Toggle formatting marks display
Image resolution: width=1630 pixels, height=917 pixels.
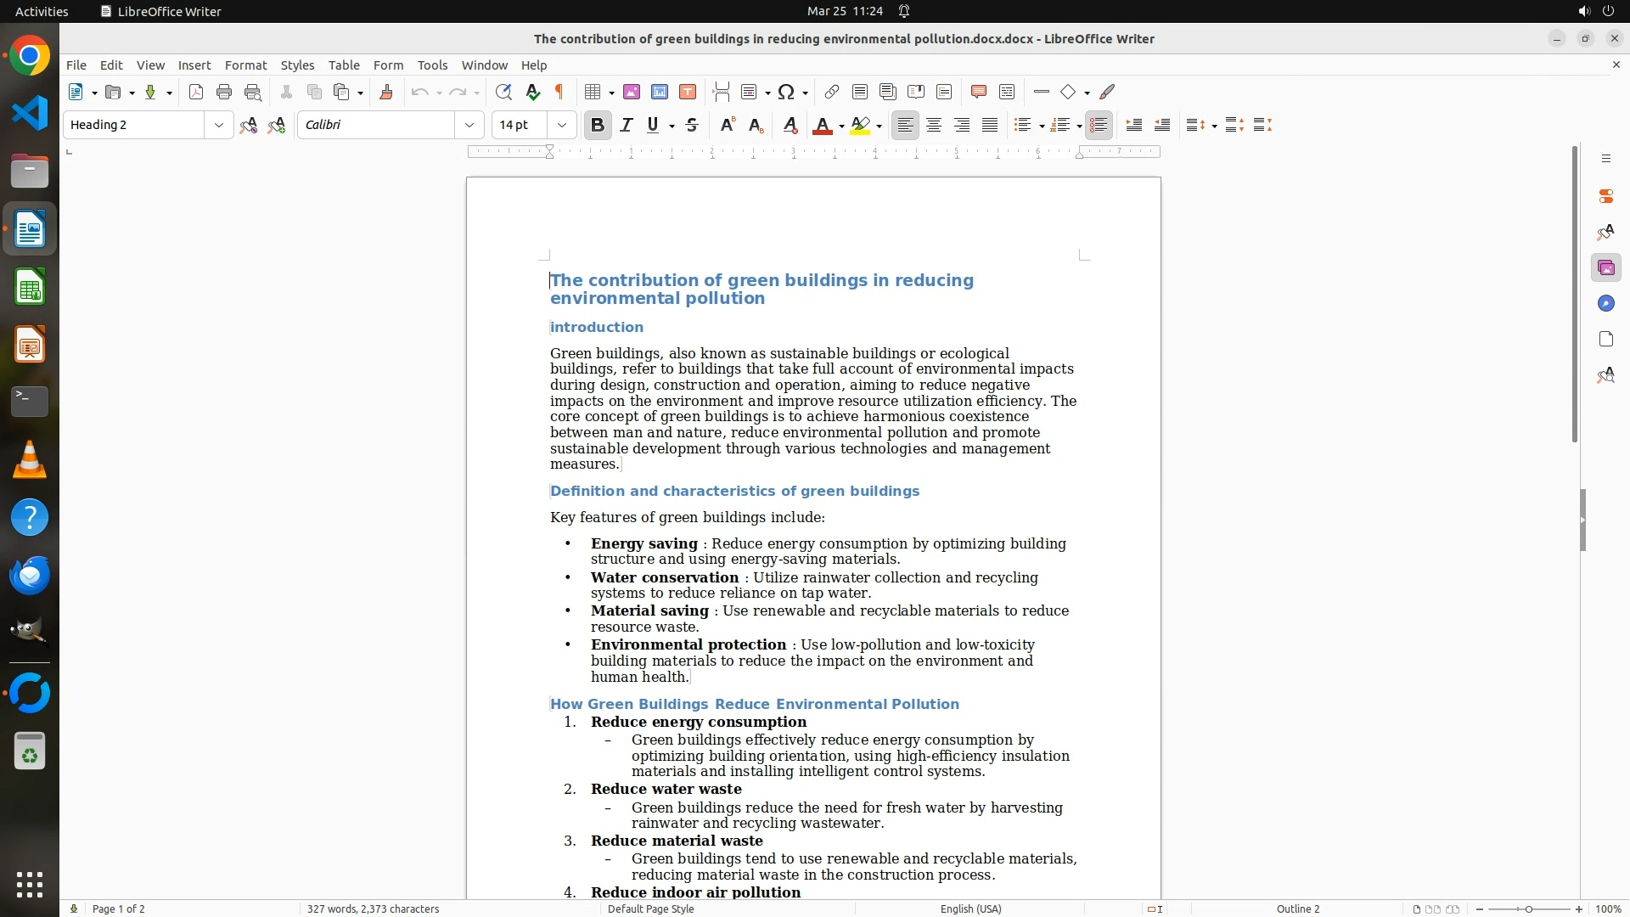(x=559, y=93)
